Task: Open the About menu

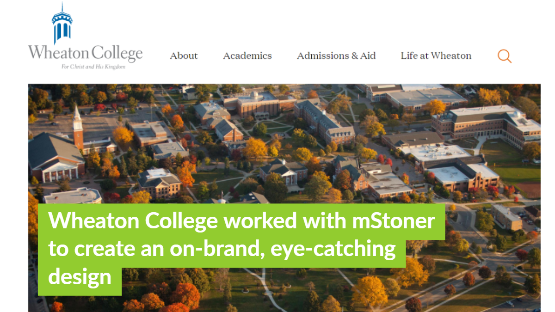Action: (184, 56)
